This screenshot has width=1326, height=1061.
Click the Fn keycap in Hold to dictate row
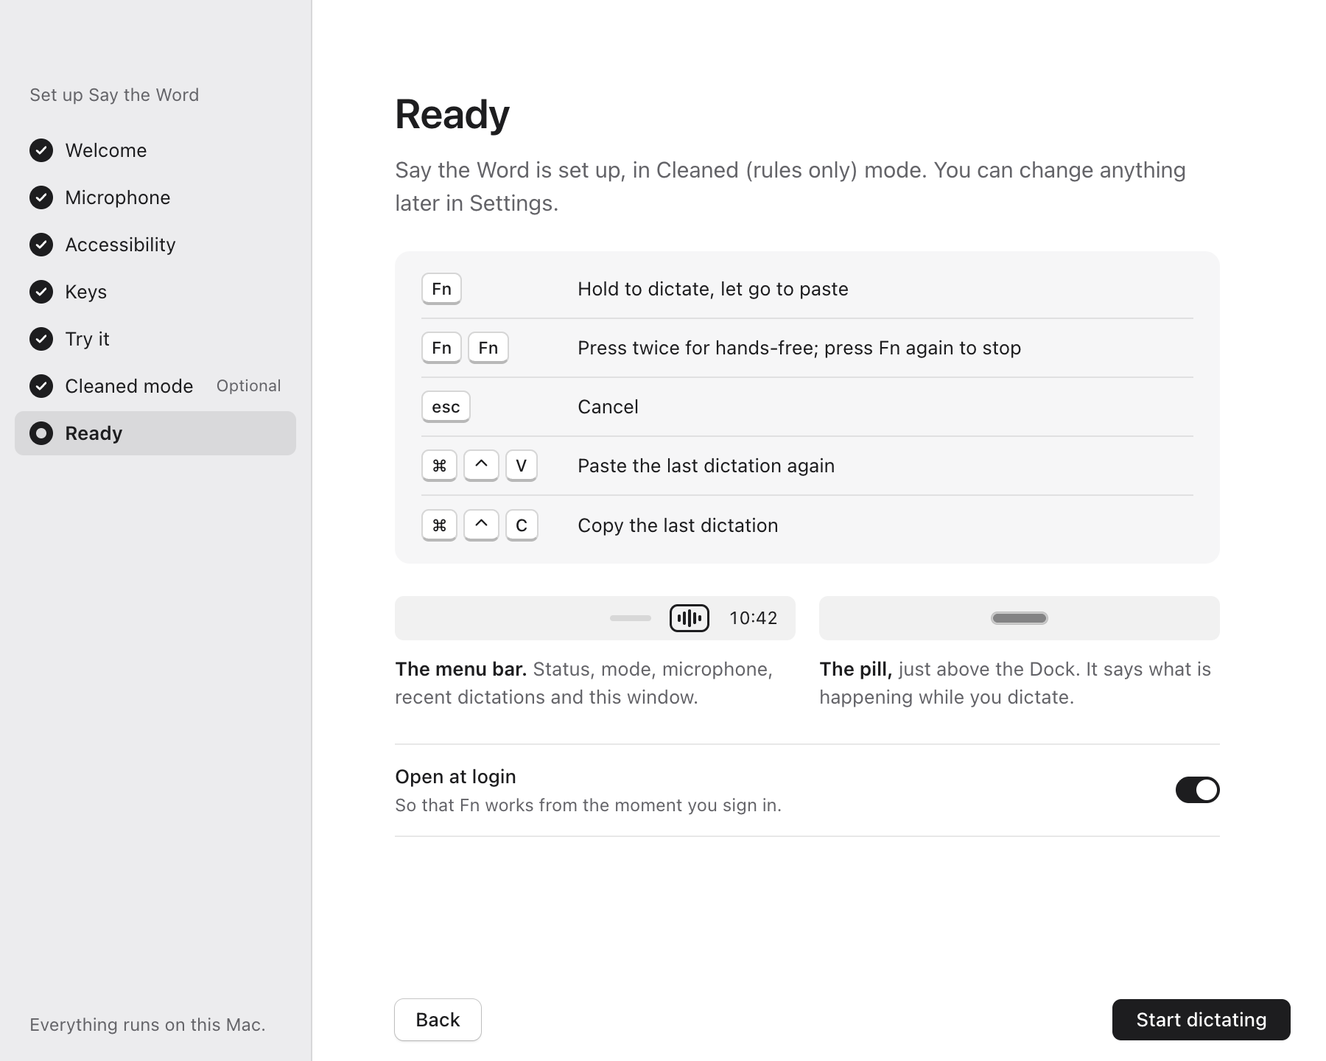(x=441, y=289)
